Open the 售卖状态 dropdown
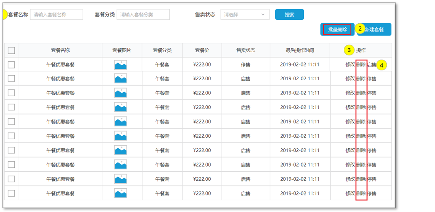 (245, 15)
